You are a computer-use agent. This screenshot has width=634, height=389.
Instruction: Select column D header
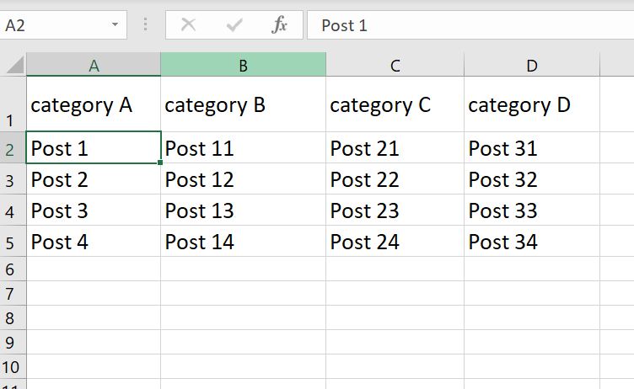point(531,65)
